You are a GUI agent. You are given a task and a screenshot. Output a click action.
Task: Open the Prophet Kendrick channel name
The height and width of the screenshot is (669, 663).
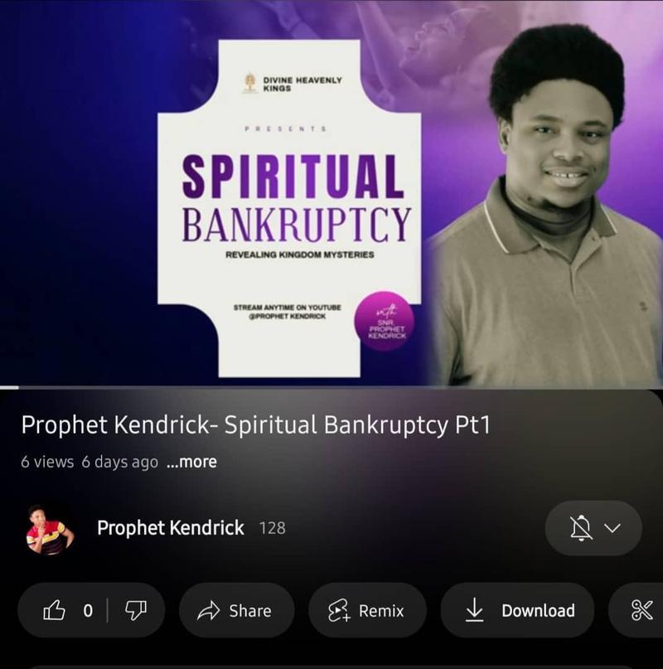[171, 528]
